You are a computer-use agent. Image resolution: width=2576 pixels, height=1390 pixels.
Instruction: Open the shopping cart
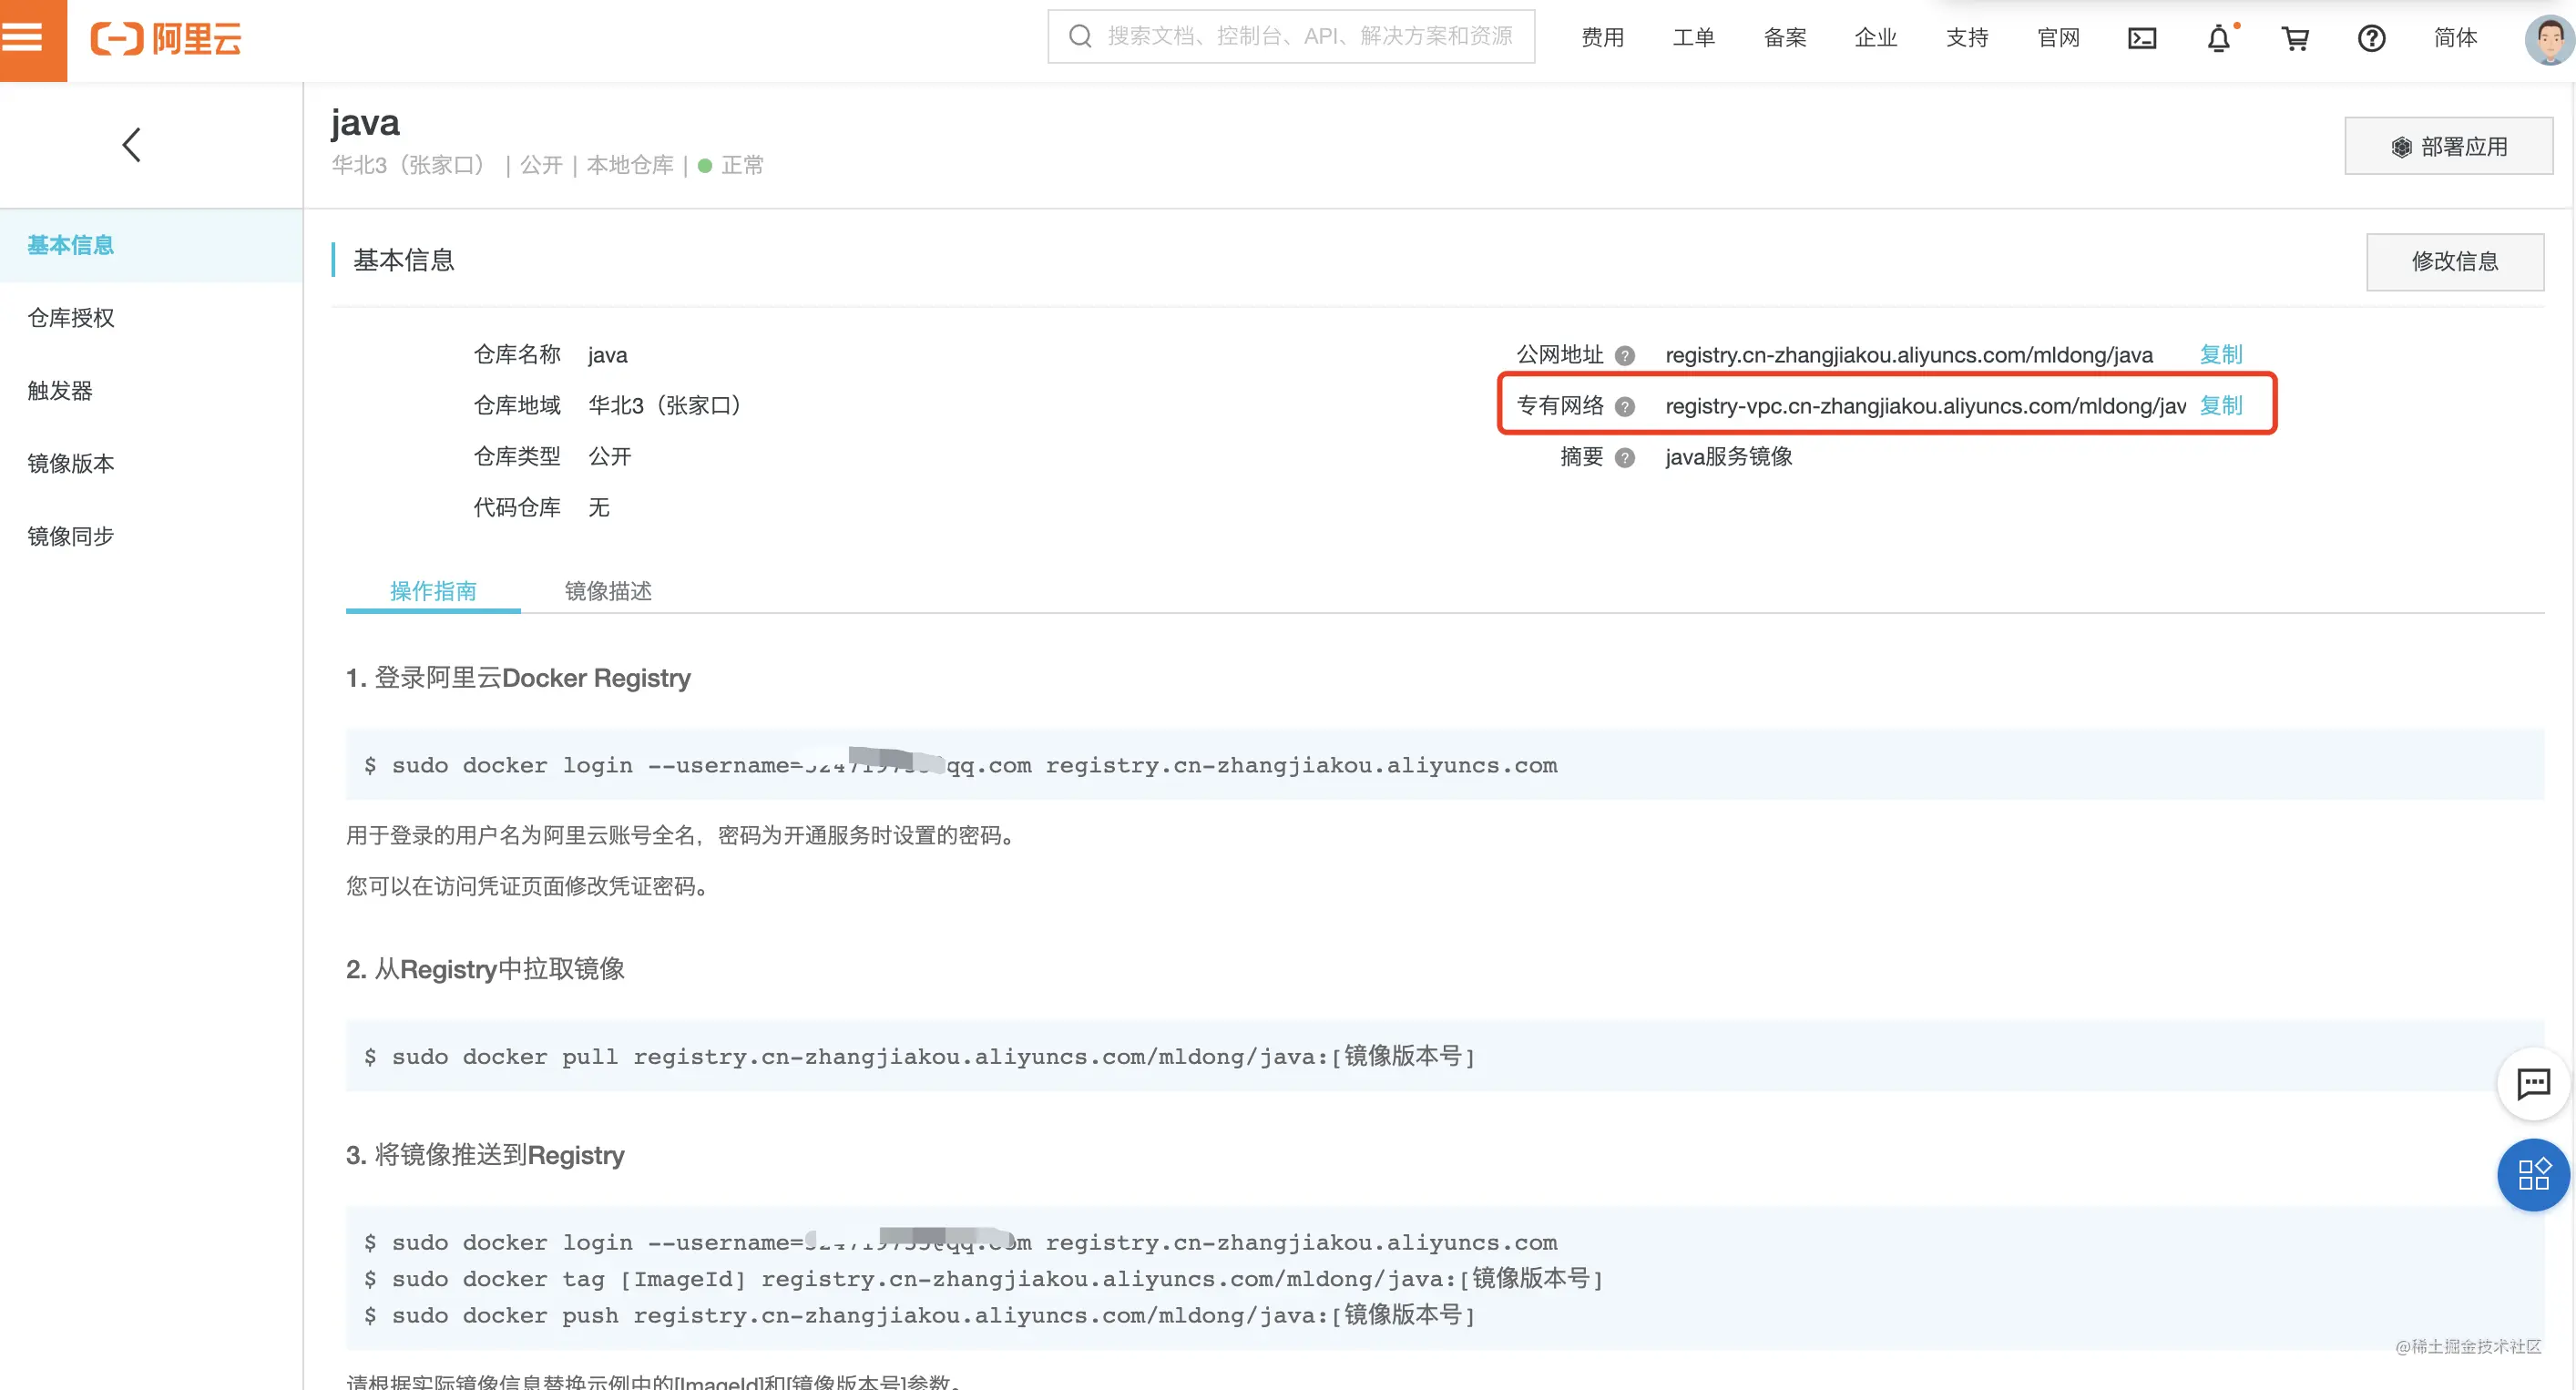coord(2295,38)
